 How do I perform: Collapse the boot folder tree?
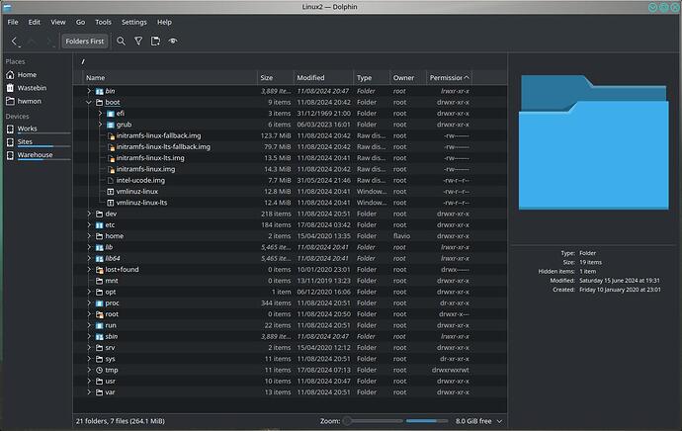point(88,102)
